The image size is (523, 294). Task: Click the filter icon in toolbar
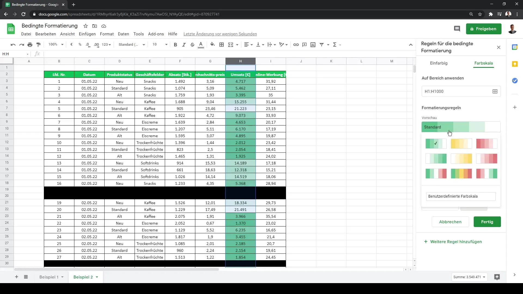click(322, 45)
